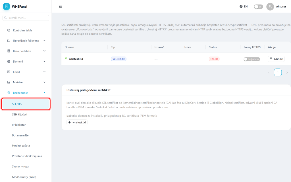Click the globe language icon beside EN
This screenshot has height=182, width=291.
[241, 6]
